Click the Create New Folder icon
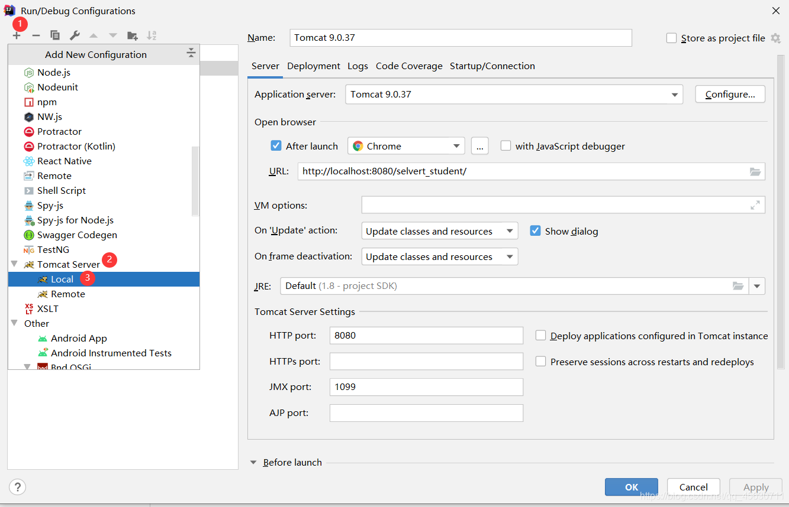789x507 pixels. click(x=133, y=35)
